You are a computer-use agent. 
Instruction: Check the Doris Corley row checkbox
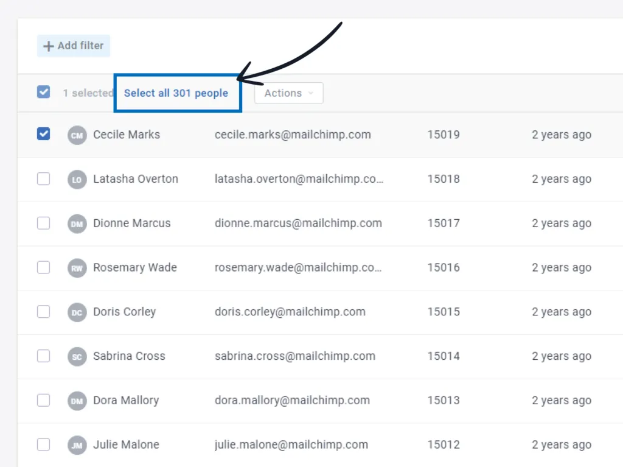tap(44, 311)
